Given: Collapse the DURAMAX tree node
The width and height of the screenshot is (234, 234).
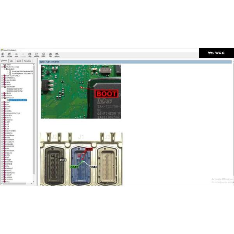Looking at the screenshot, I should click(2, 98).
